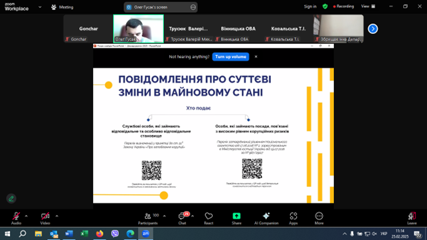Select Олег Гусак video thumbnail

pyautogui.click(x=138, y=29)
